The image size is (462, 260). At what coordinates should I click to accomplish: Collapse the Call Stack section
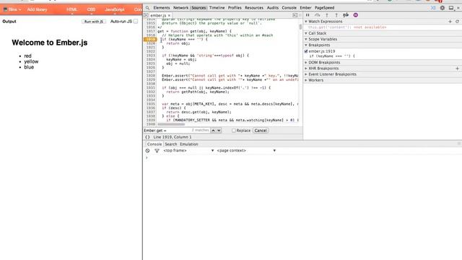pyautogui.click(x=306, y=33)
